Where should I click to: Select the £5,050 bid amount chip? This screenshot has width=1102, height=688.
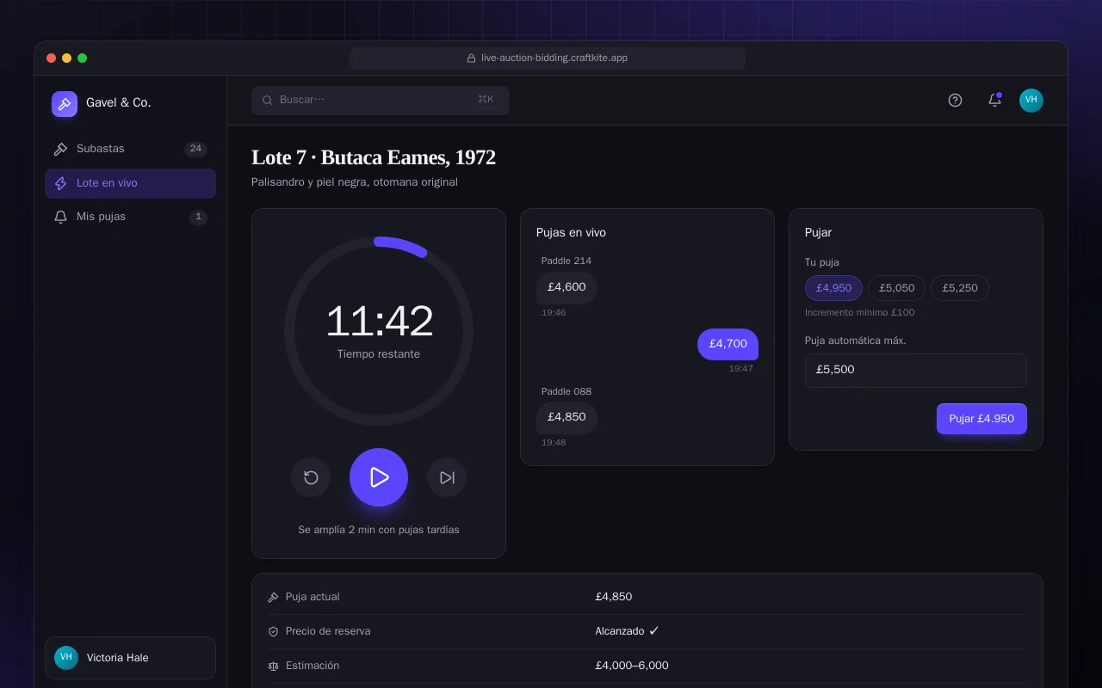[x=897, y=288]
